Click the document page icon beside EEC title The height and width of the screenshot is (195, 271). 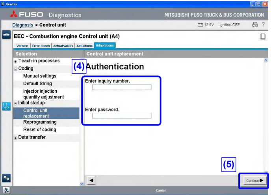[263, 36]
